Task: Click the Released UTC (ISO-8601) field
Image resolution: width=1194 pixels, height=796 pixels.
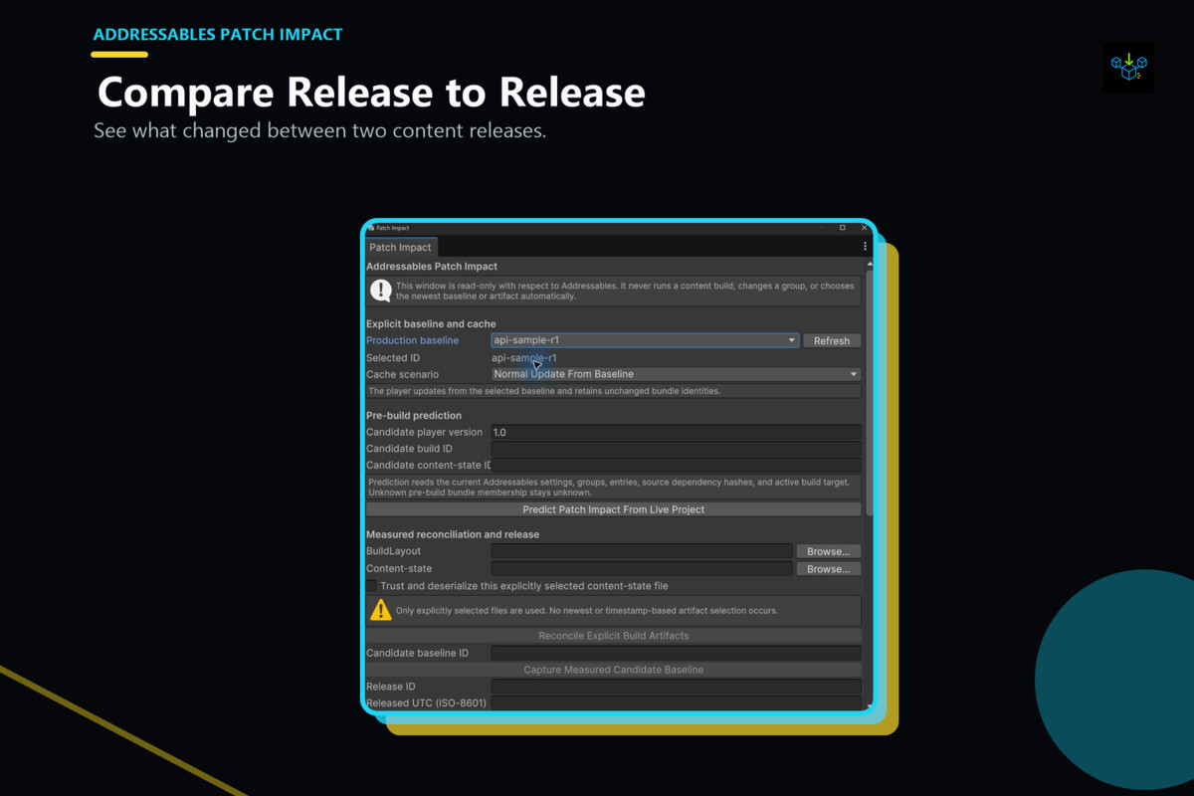Action: click(676, 702)
